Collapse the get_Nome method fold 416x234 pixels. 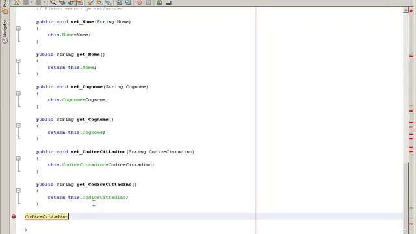coord(18,60)
